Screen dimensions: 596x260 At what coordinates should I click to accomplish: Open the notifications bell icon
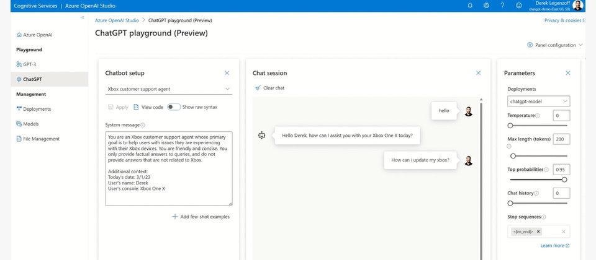click(470, 6)
